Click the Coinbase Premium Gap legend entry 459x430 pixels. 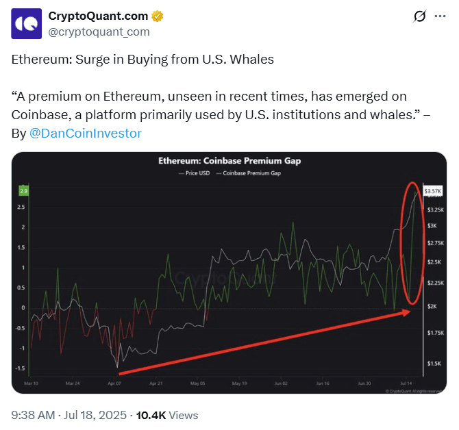pos(249,173)
